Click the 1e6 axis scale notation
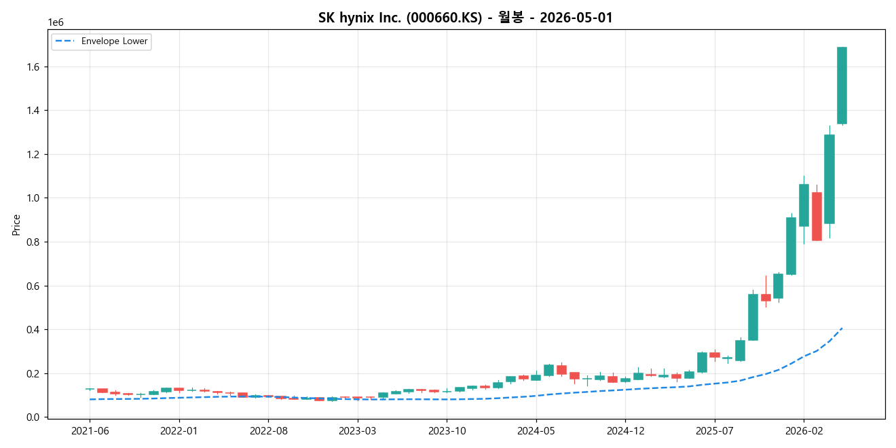 coord(56,22)
